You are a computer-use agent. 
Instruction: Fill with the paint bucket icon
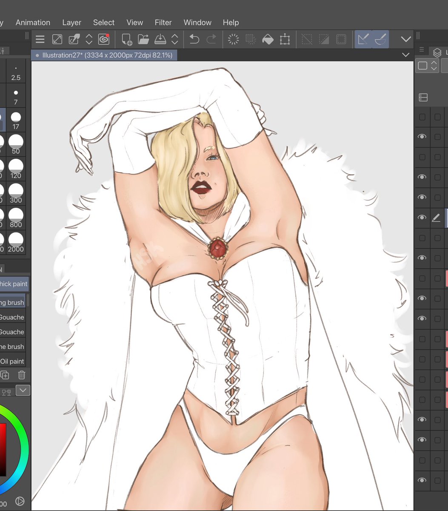(x=268, y=40)
